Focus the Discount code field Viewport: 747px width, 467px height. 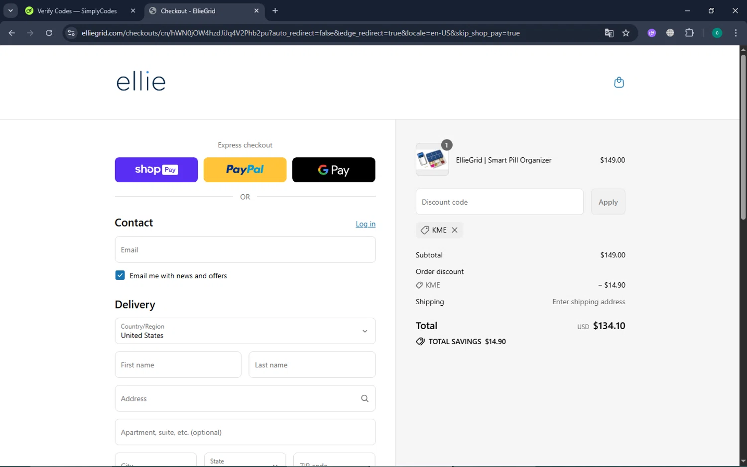point(499,202)
